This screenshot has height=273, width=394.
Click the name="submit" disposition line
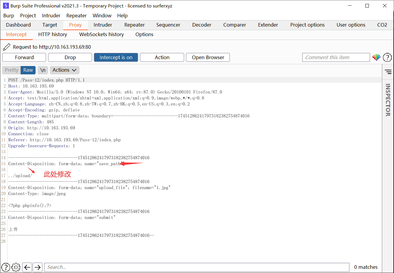point(62,217)
